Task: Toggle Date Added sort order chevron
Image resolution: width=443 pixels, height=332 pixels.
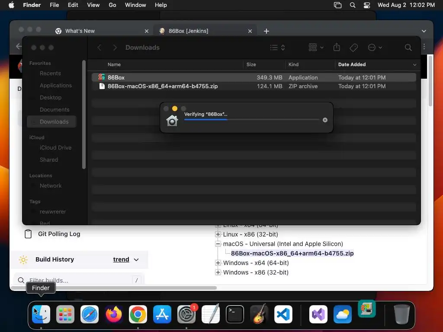Action: 414,65
